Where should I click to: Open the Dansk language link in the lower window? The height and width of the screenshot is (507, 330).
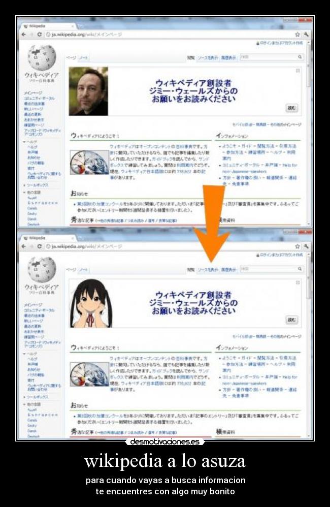(32, 431)
